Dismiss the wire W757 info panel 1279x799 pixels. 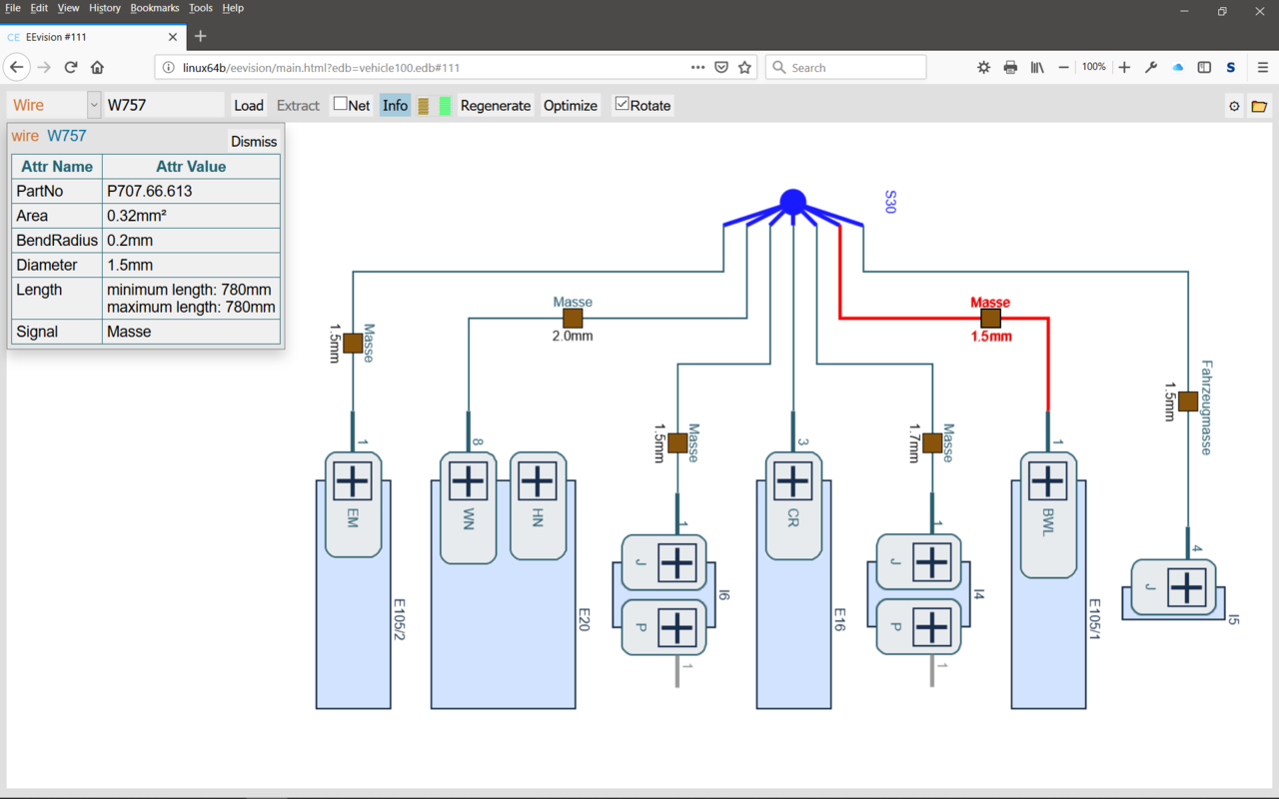(x=254, y=141)
